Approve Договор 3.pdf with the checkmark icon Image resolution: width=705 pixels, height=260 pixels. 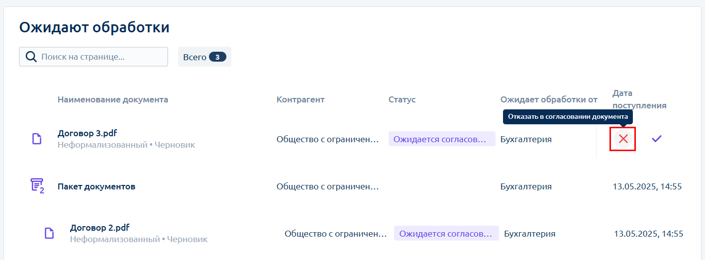point(657,139)
